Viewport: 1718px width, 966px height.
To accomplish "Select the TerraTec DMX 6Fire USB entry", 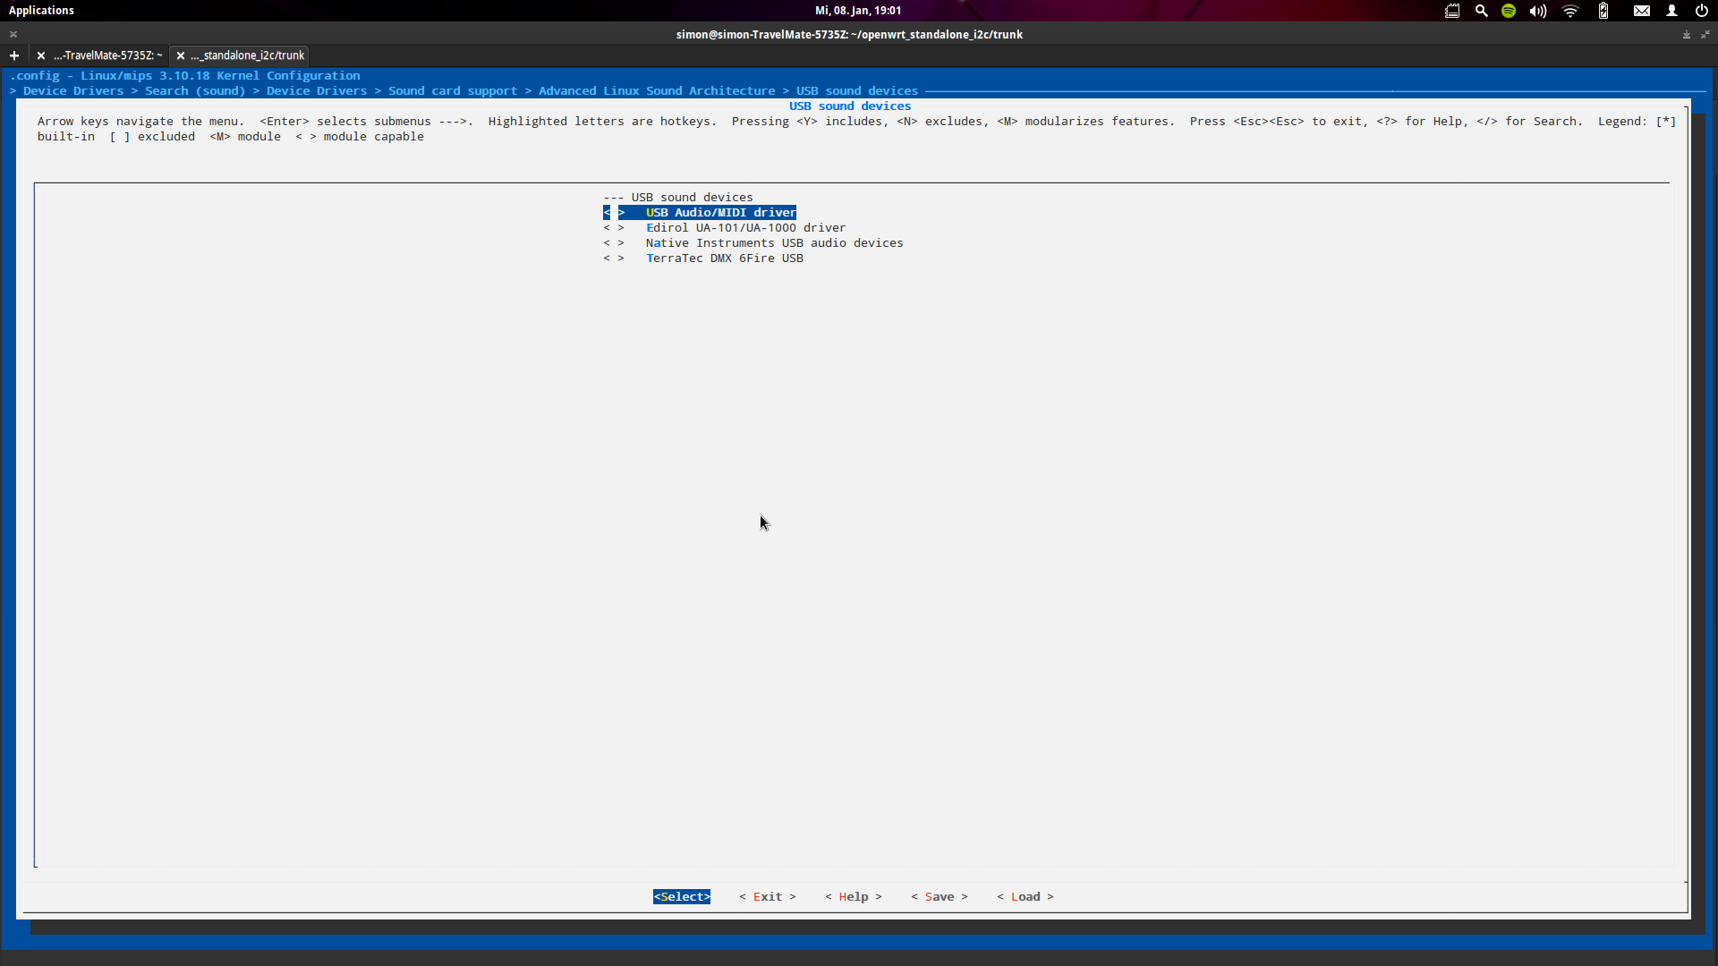I will point(724,258).
